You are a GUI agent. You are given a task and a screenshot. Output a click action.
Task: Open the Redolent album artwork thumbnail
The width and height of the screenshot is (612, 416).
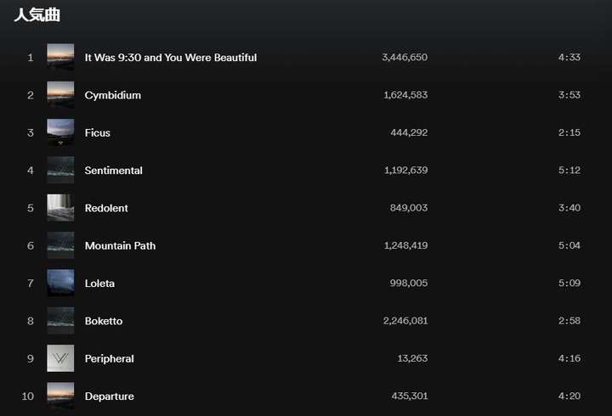tap(60, 208)
